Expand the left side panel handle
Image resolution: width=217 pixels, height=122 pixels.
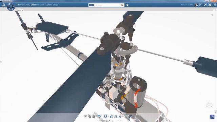[1, 62]
